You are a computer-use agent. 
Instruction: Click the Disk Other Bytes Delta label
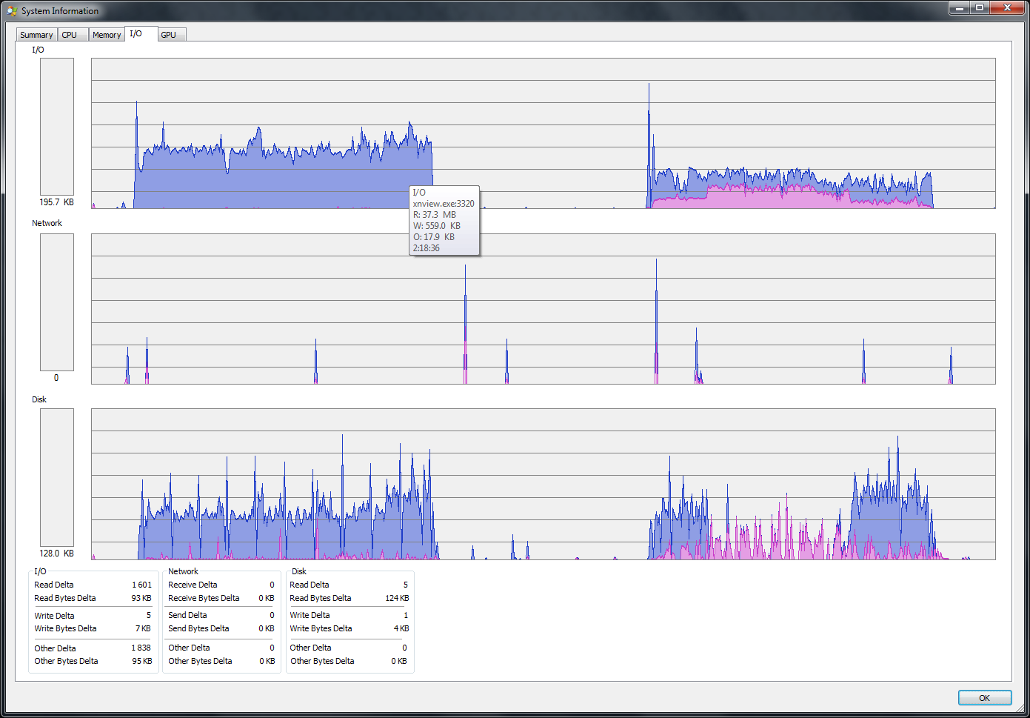(x=322, y=661)
